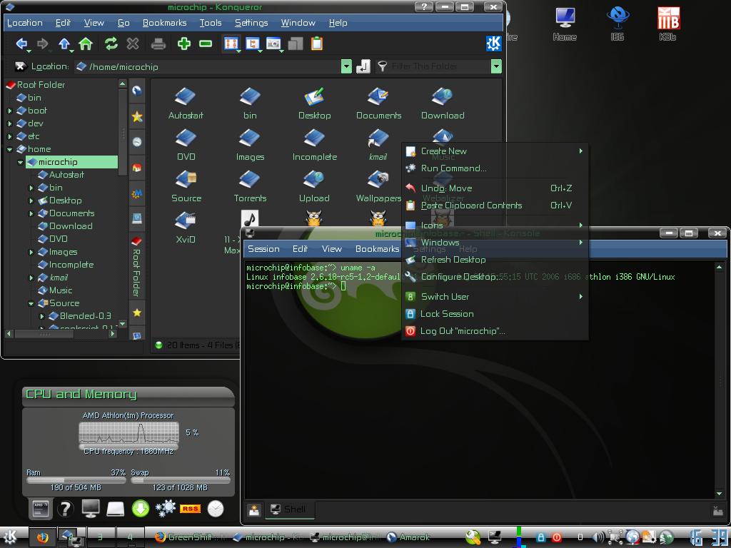Viewport: 731px width, 548px height.
Task: Click the Ram usage bar
Action: (76, 480)
